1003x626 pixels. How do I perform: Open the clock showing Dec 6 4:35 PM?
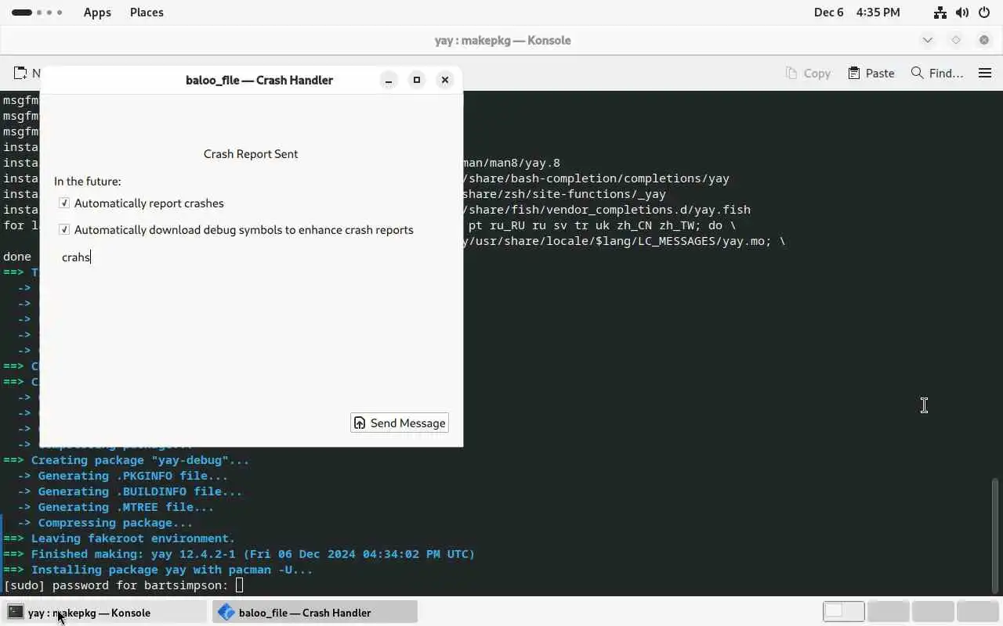point(856,13)
